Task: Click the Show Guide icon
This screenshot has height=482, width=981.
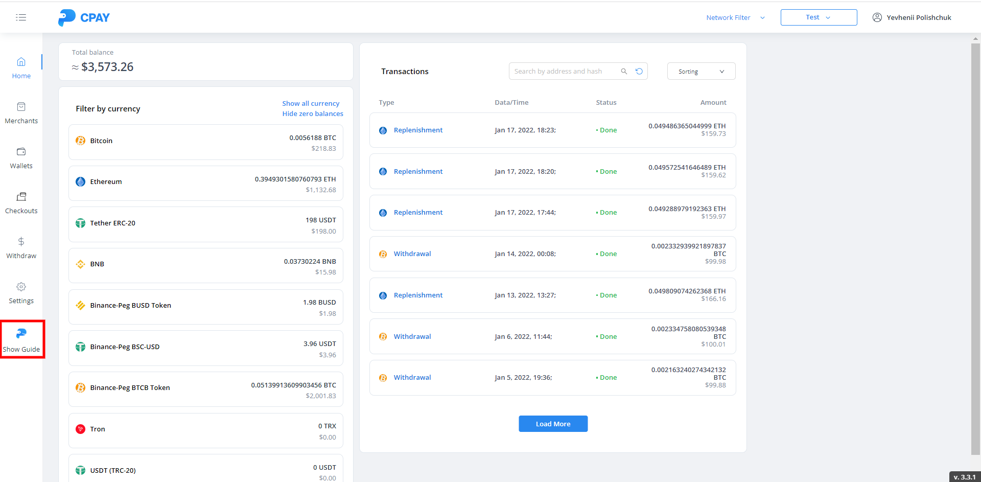Action: pos(21,334)
